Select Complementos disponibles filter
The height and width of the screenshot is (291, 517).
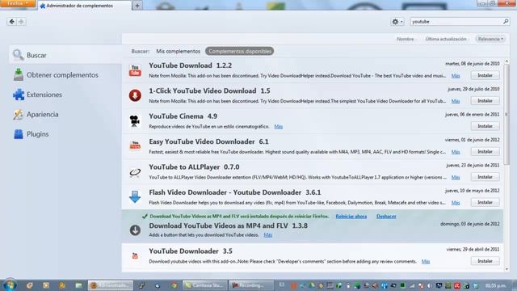click(x=240, y=51)
